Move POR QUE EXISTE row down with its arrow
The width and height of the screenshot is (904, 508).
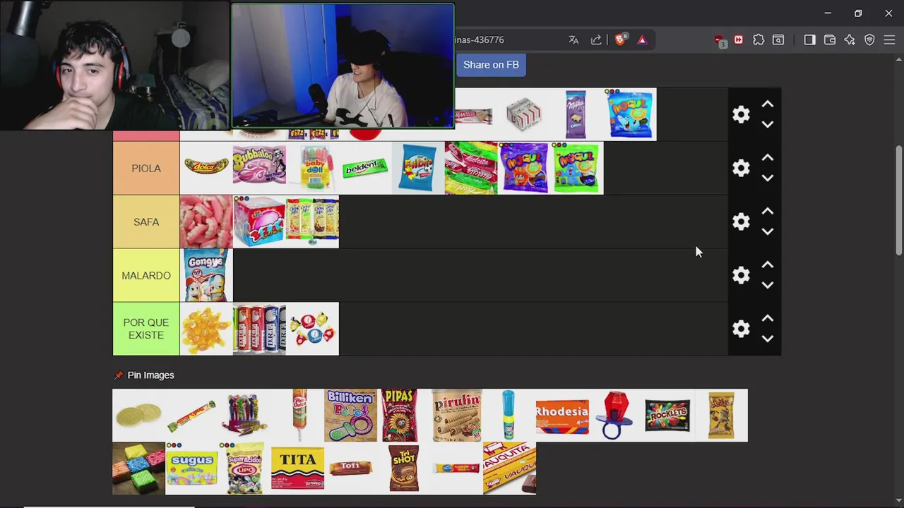[x=768, y=339]
